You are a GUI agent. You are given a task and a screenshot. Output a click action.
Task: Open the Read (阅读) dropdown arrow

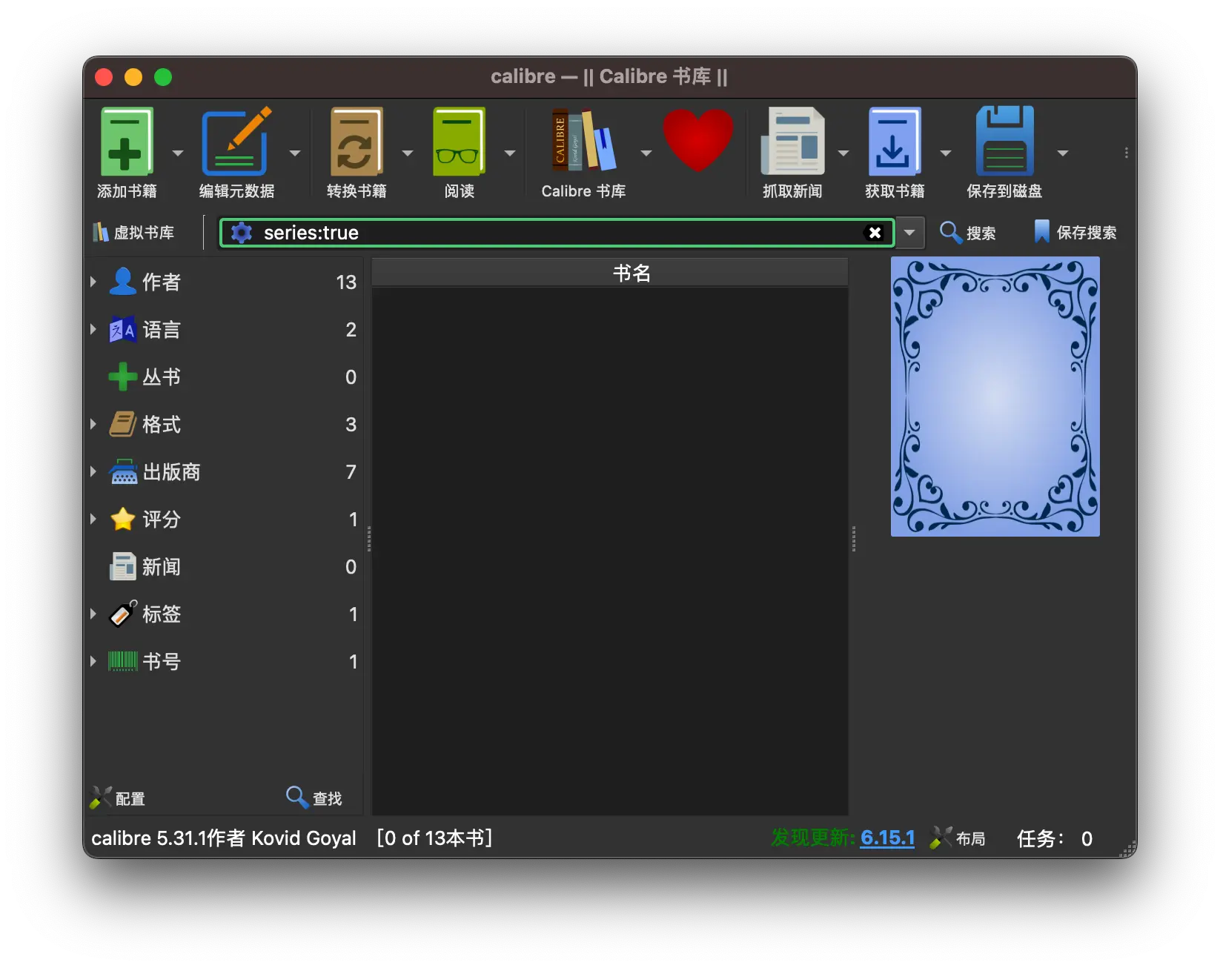point(510,153)
